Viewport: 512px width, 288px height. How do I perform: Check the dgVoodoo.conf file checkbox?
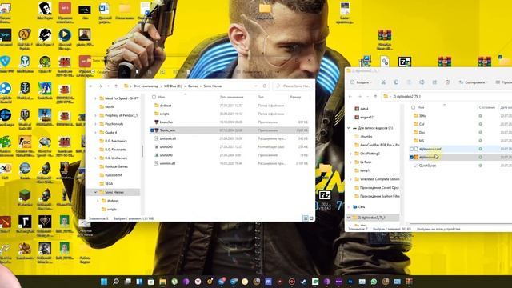pyautogui.click(x=411, y=149)
